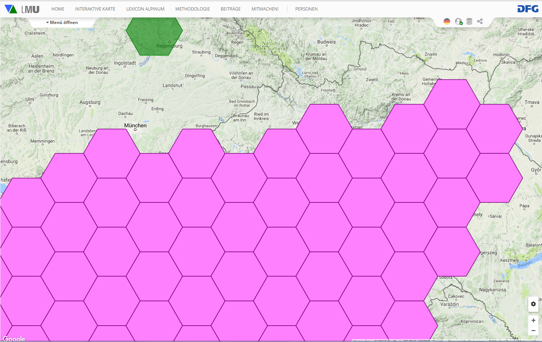The height and width of the screenshot is (342, 542).
Task: Click the German flag language icon
Action: [447, 21]
